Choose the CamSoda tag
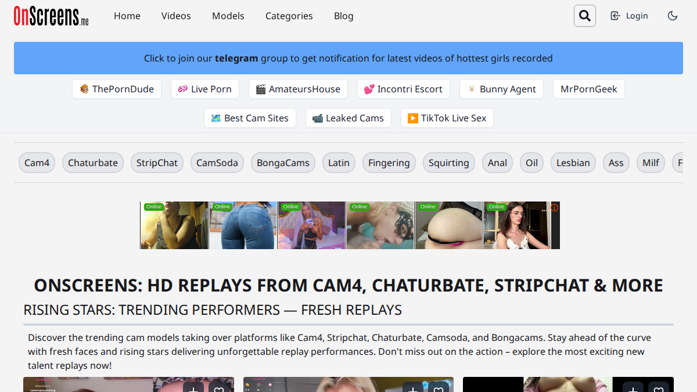Viewport: 697px width, 392px height. pos(217,163)
